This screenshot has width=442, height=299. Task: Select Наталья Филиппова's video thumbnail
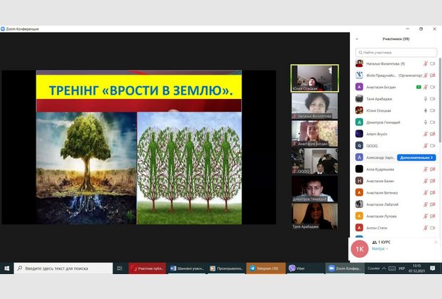(314, 106)
